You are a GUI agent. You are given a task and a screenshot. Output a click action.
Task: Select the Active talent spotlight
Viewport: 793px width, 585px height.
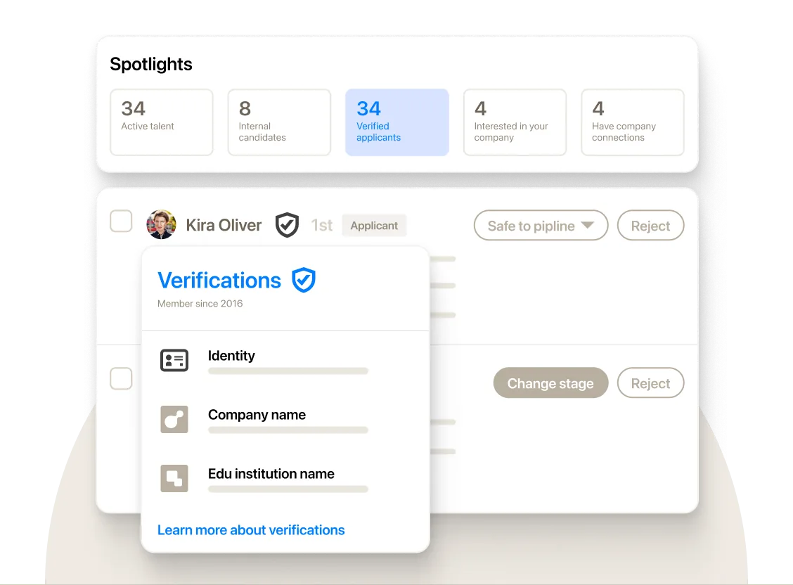161,122
